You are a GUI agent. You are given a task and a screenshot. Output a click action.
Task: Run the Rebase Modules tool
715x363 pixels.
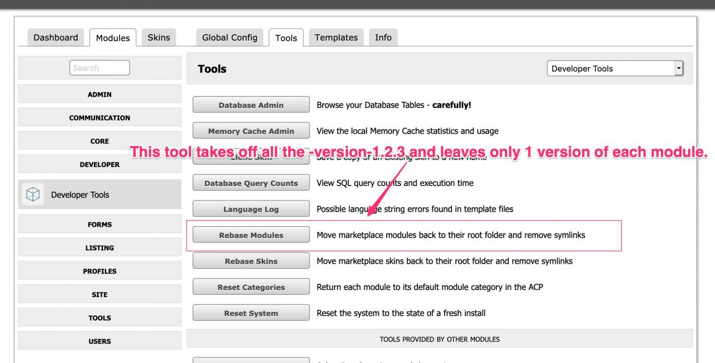click(x=251, y=235)
